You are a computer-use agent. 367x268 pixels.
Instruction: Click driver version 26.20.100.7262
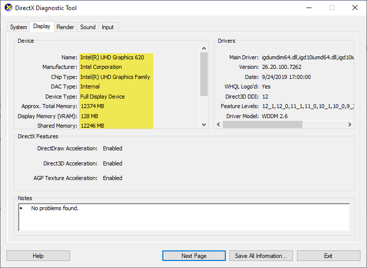tap(282, 67)
